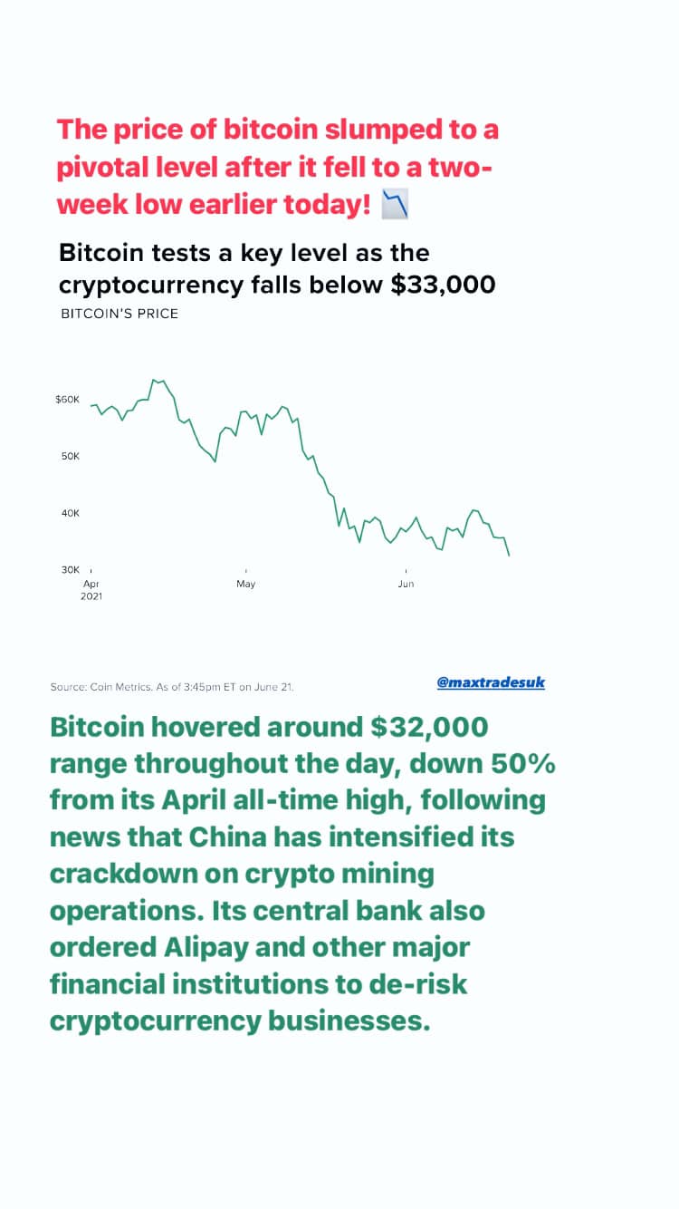Click the 'Source: Coin Metrics' caption
Image resolution: width=679 pixels, height=1209 pixels.
point(172,687)
